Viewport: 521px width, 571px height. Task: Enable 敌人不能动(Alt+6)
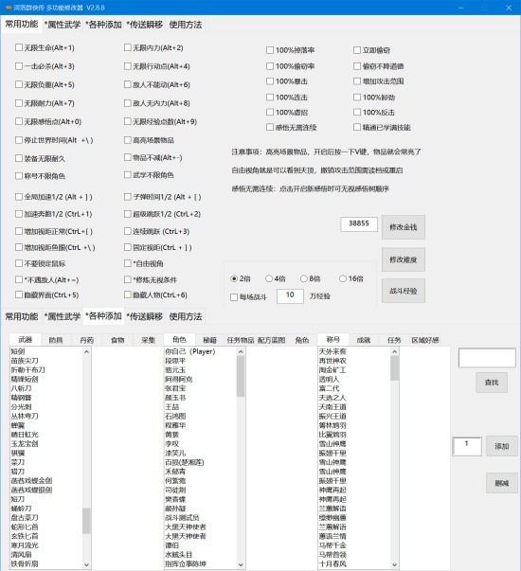tap(128, 84)
